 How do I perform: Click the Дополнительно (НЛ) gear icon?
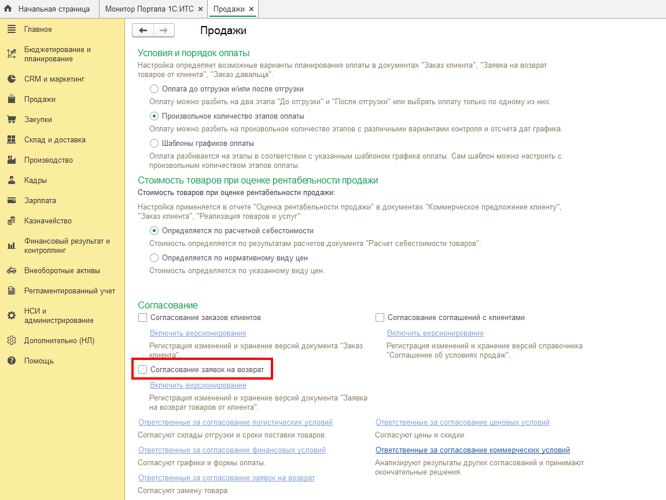[12, 340]
